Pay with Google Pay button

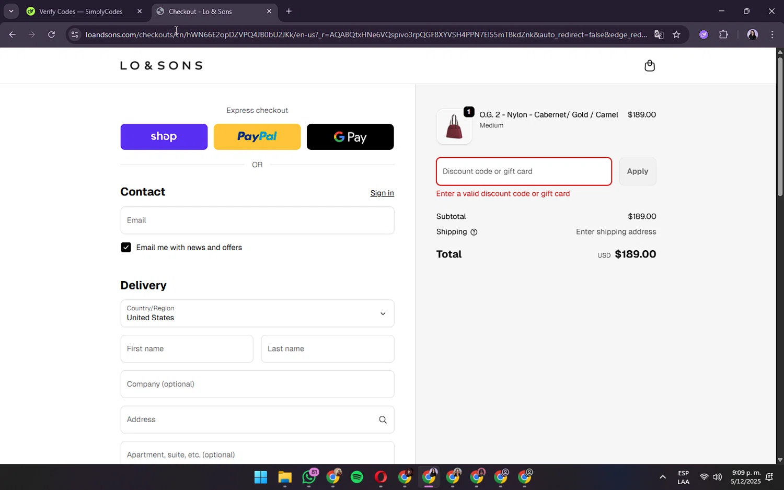[350, 137]
